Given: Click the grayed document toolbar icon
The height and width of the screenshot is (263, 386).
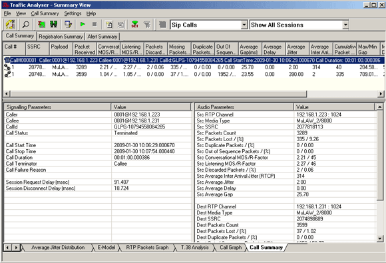Looking at the screenshot, I should coord(120,25).
